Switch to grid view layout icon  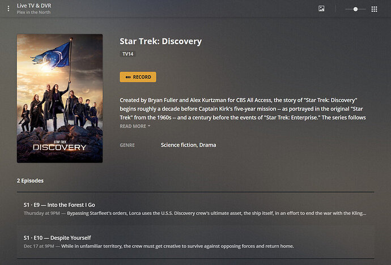pos(374,9)
